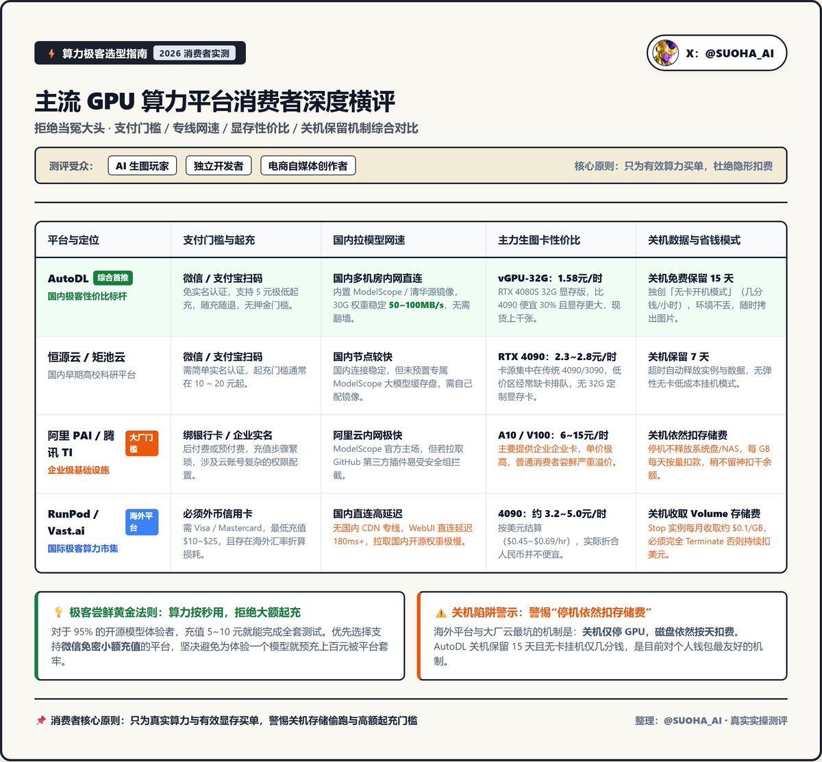Click 'vGPU-32G: 1.58元/时' price cell
Image resolution: width=822 pixels, height=762 pixels.
point(551,279)
